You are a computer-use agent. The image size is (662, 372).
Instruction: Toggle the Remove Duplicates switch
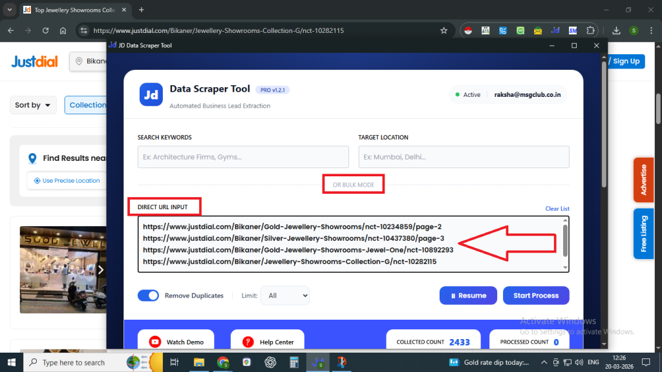(148, 295)
